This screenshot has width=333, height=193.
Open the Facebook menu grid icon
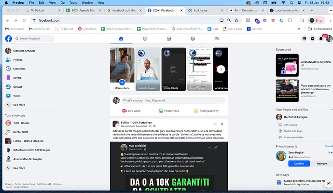[x=305, y=39]
